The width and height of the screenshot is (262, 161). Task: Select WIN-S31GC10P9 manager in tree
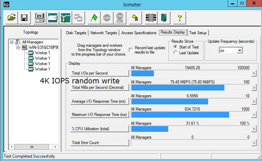[x=43, y=47]
